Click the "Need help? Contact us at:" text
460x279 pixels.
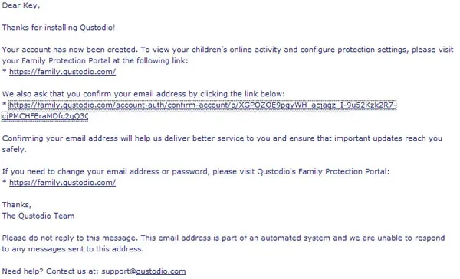(x=50, y=271)
